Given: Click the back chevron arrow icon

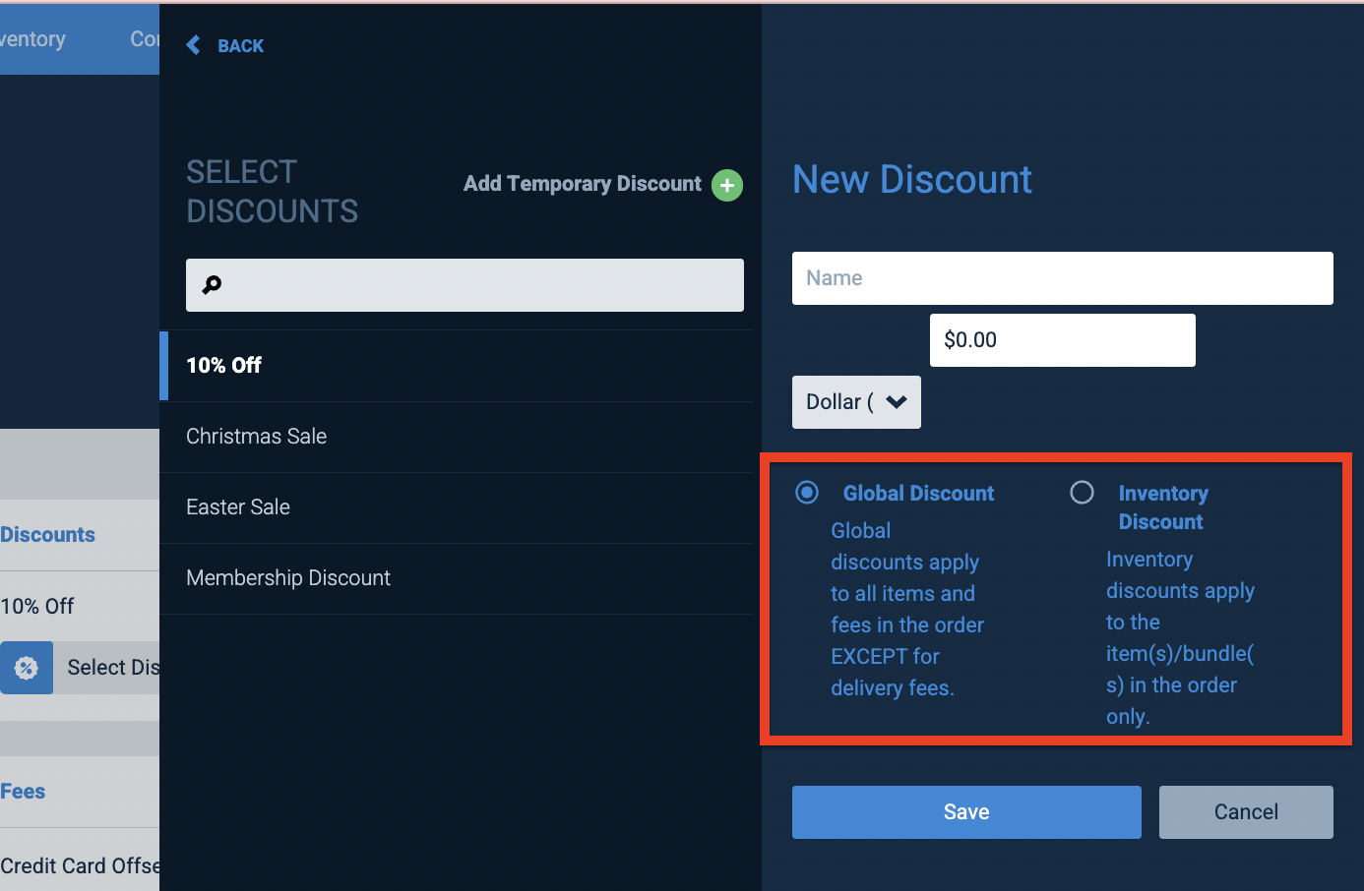Looking at the screenshot, I should tap(193, 45).
